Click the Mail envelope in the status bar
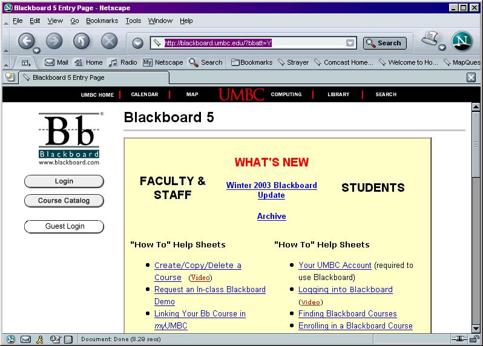483x346 pixels. (x=25, y=339)
